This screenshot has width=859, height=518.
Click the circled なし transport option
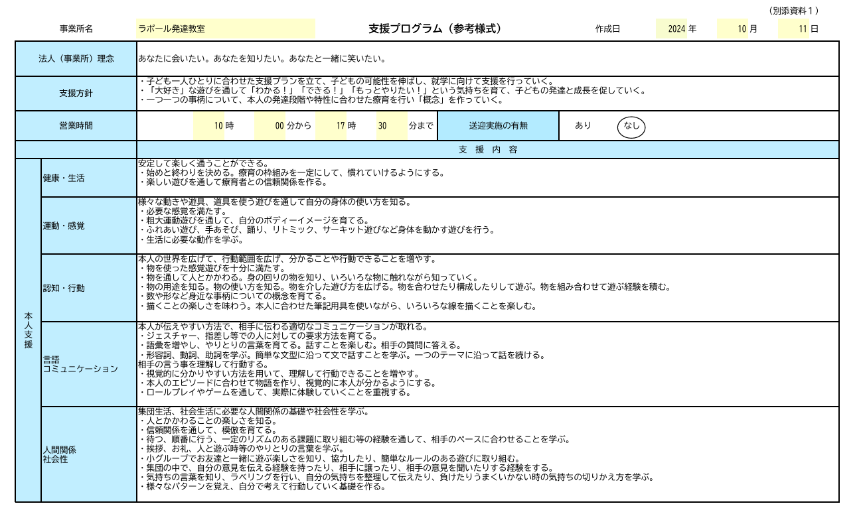[631, 126]
